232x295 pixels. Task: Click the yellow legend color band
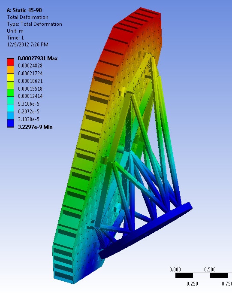click(11, 77)
